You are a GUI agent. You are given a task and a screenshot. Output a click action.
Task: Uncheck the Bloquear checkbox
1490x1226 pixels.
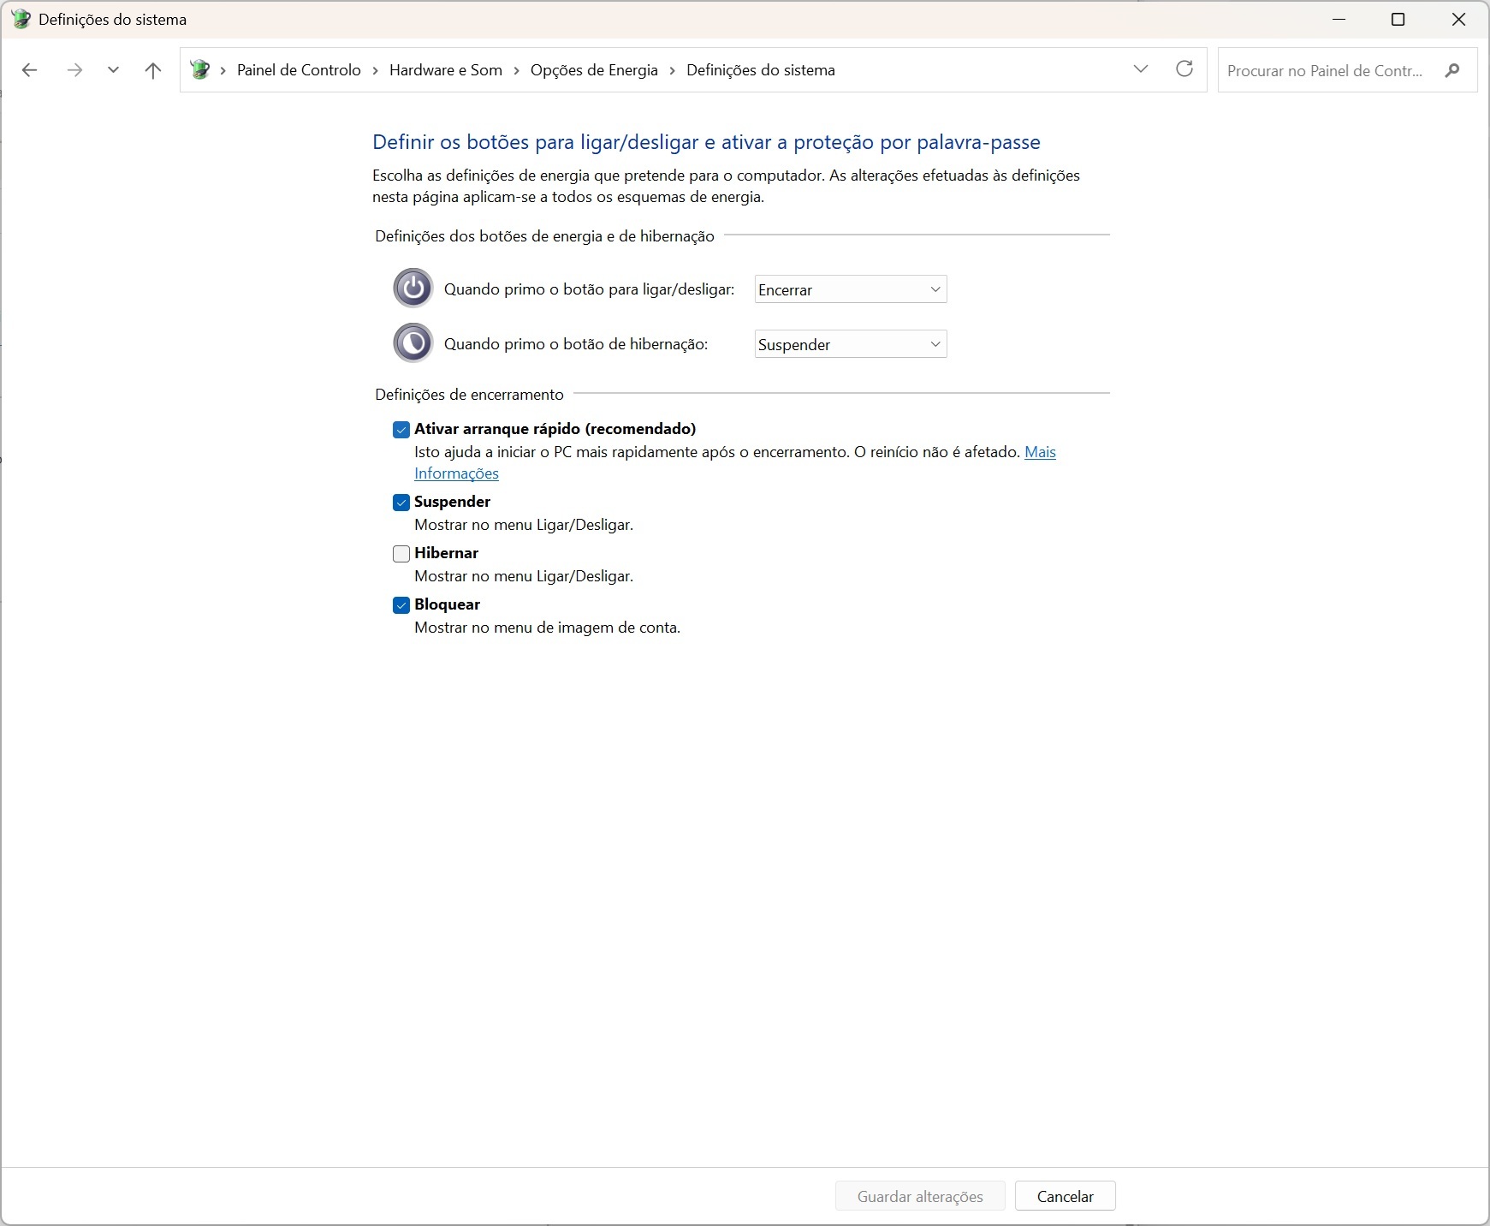click(401, 605)
